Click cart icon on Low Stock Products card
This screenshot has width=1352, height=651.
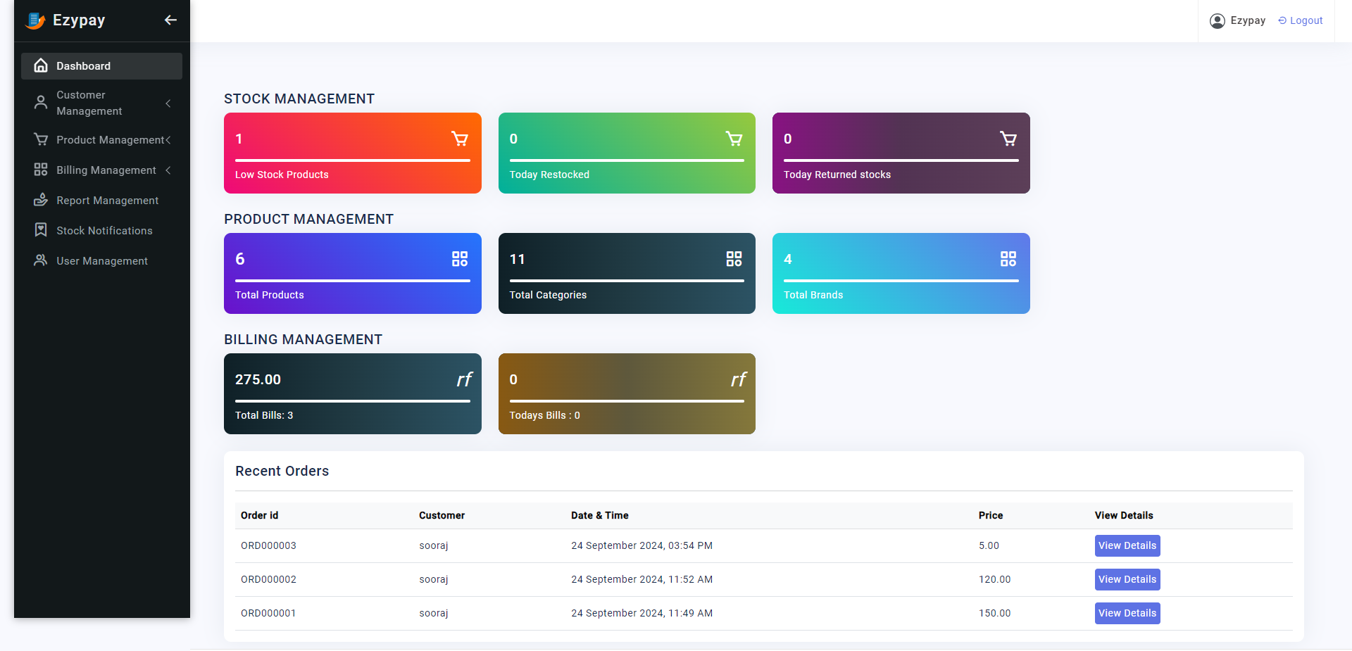click(460, 139)
